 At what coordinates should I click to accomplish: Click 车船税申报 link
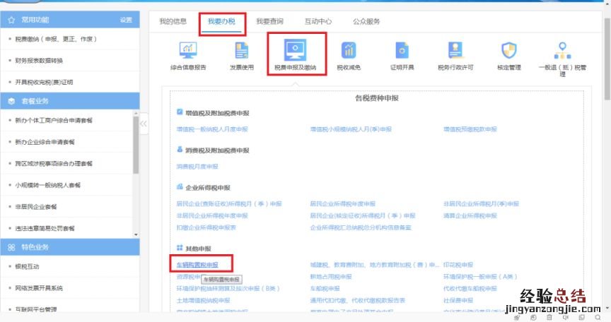[325, 289]
